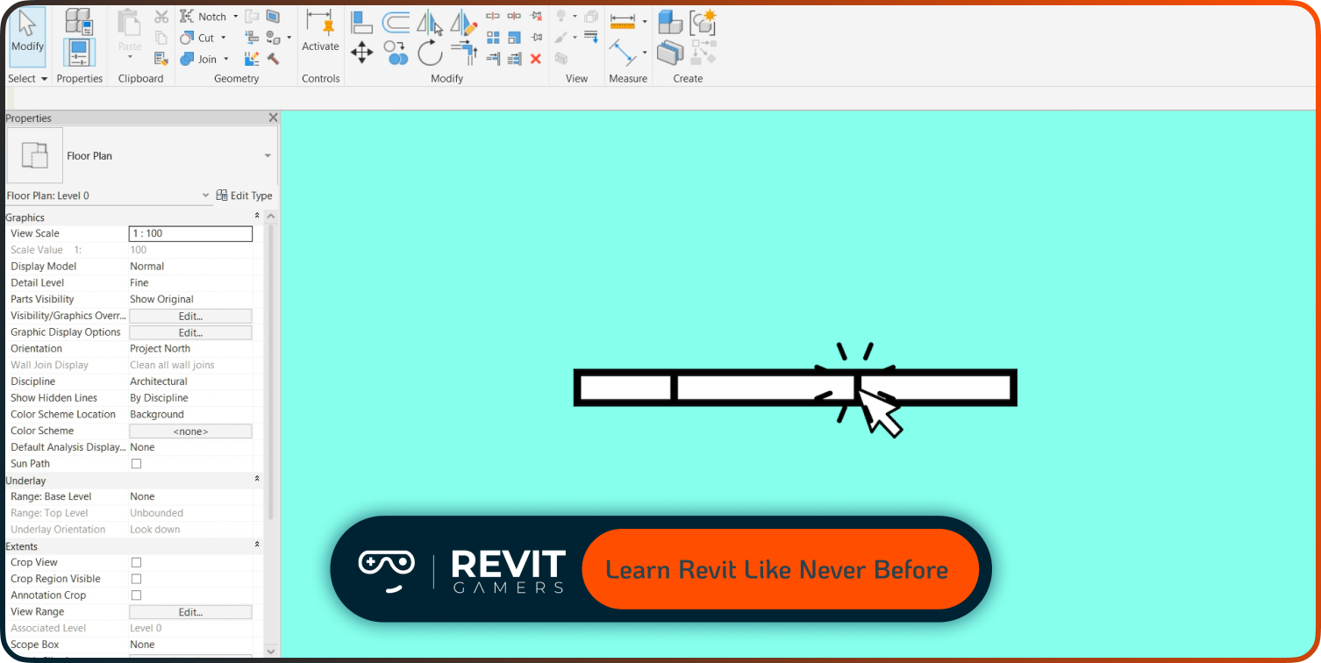Click the Show Hidden Lines value By Discipline
This screenshot has height=663, width=1321.
click(159, 398)
